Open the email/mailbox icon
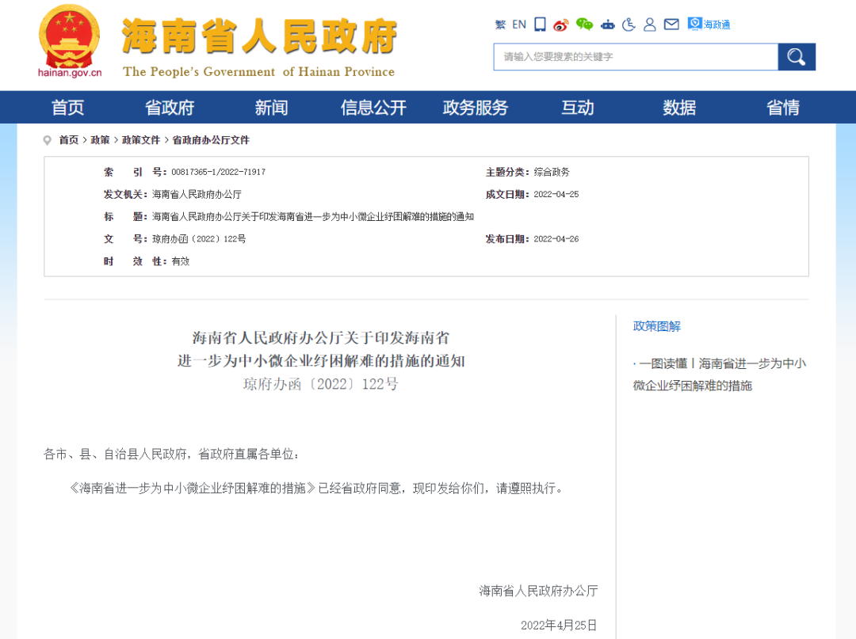Viewport: 856px width, 639px height. (x=671, y=25)
